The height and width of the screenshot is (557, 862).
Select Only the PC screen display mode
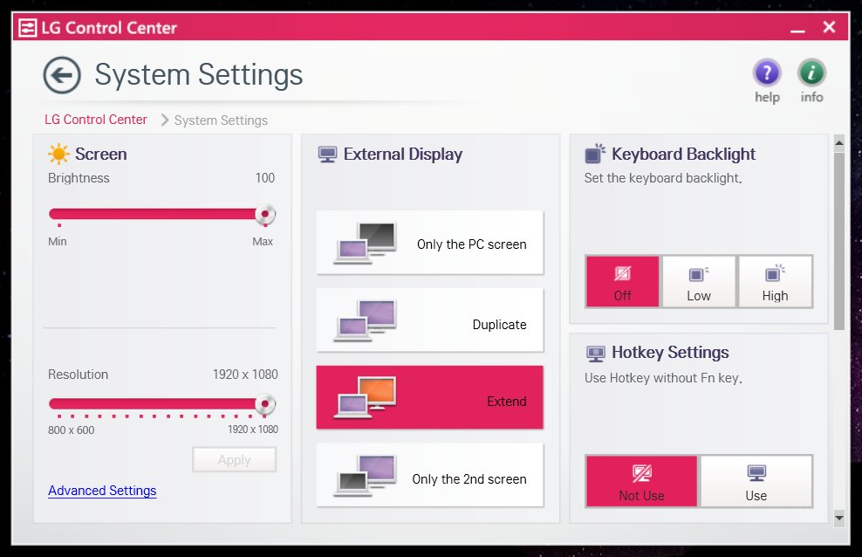pyautogui.click(x=430, y=243)
